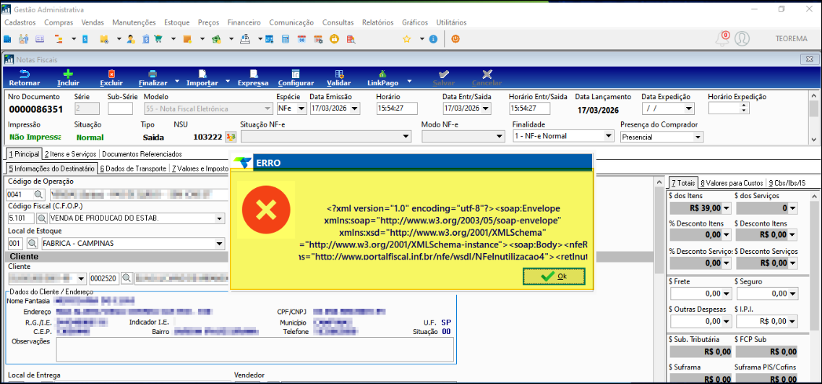Expand the Finalidade dropdown

click(x=607, y=136)
